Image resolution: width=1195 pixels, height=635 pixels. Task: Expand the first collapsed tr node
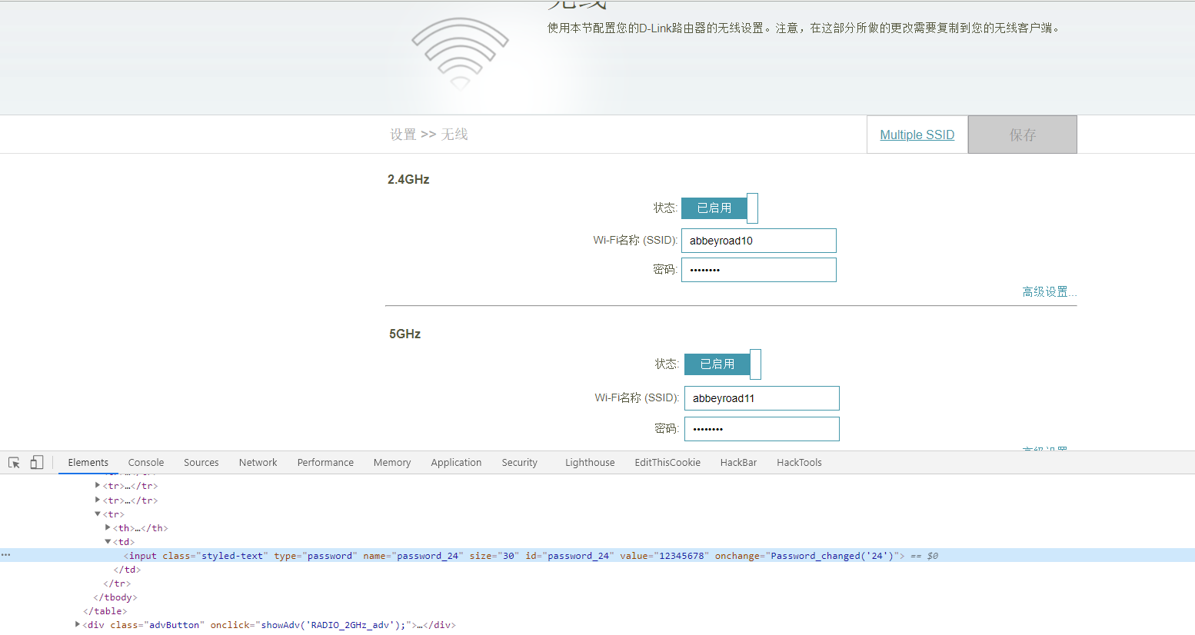(98, 486)
